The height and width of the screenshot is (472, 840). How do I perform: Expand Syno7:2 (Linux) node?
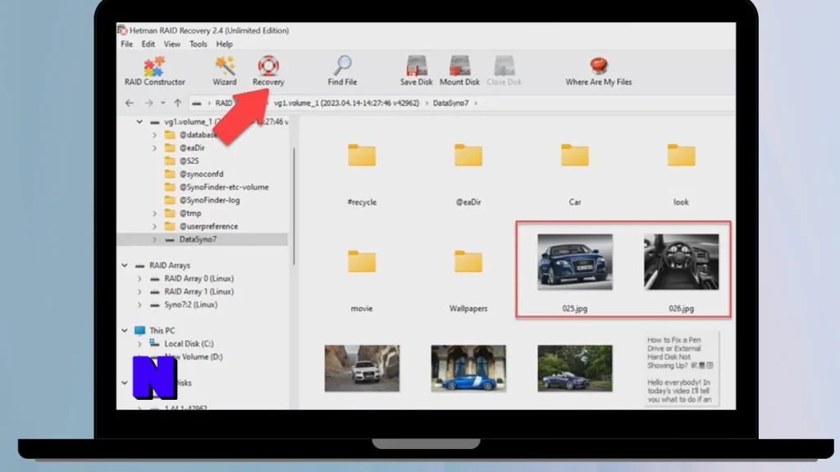139,305
